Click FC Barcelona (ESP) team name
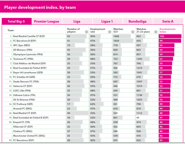 pyautogui.click(x=23, y=140)
